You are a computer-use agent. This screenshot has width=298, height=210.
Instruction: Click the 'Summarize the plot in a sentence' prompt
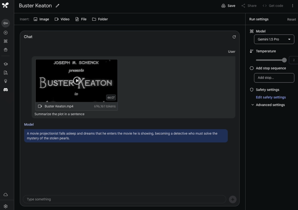(59, 114)
